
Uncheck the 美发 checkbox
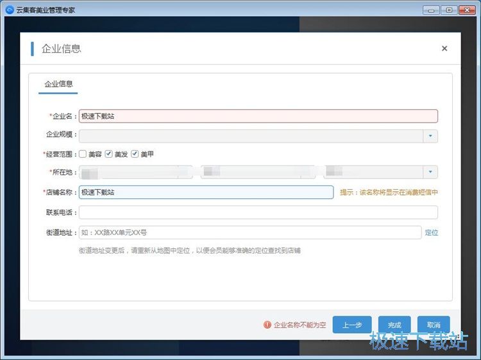(108, 154)
